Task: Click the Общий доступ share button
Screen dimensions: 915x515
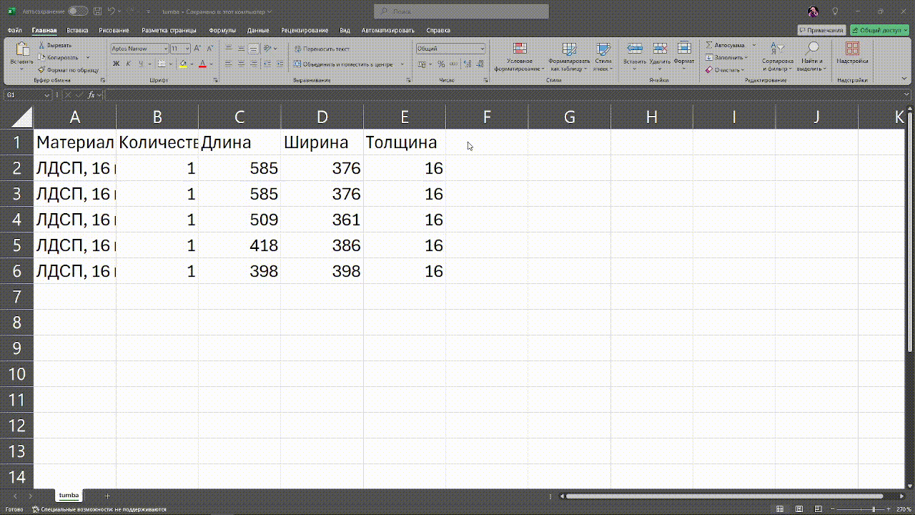Action: click(x=879, y=30)
